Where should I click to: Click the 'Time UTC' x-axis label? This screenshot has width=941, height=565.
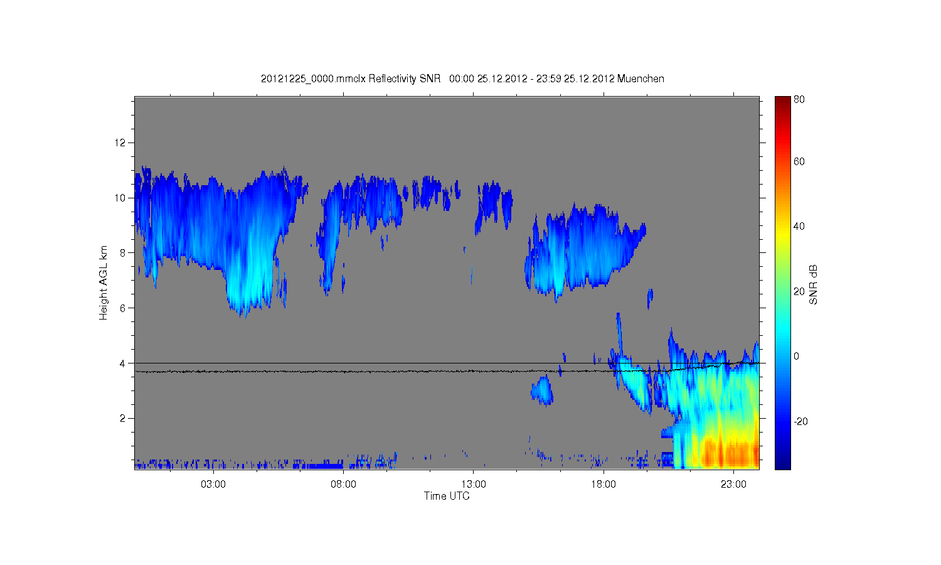coord(447,496)
